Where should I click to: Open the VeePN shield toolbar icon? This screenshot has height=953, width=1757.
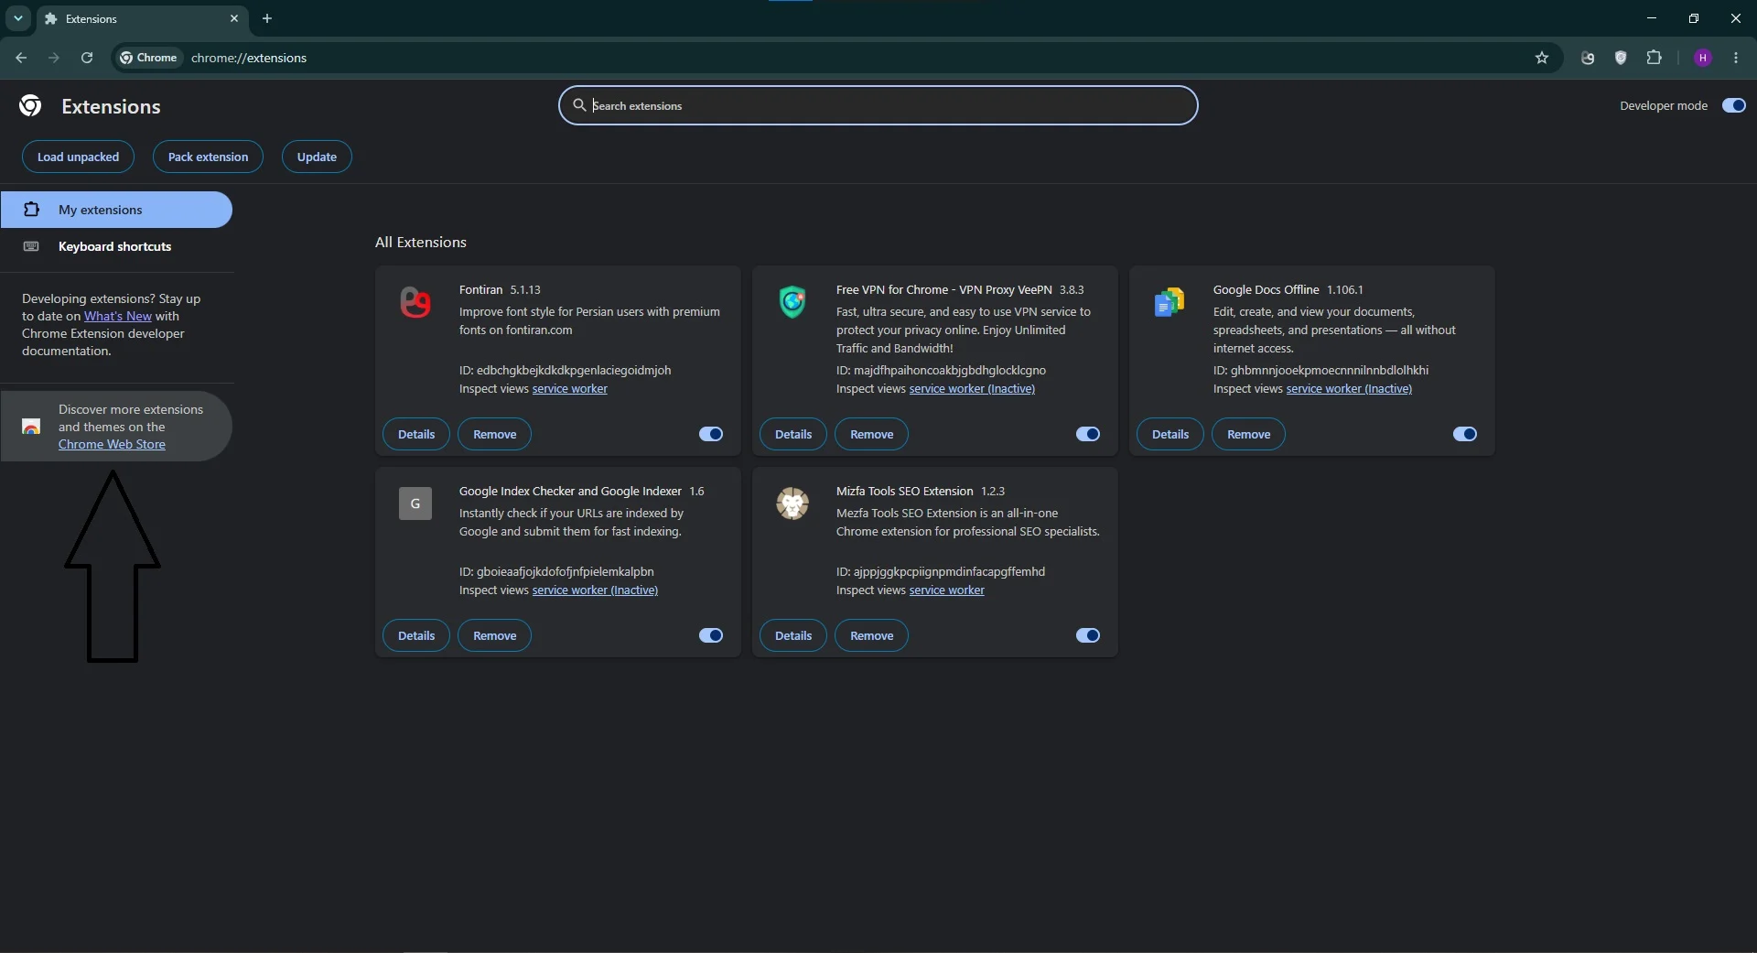1621,58
